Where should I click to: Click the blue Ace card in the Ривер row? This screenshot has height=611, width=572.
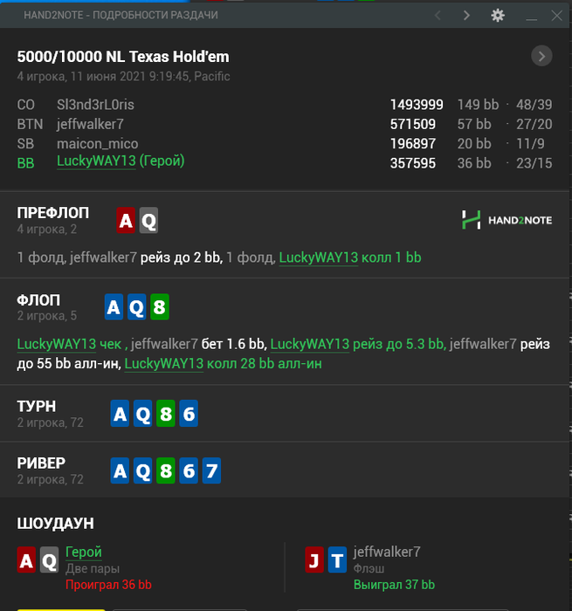pyautogui.click(x=120, y=470)
